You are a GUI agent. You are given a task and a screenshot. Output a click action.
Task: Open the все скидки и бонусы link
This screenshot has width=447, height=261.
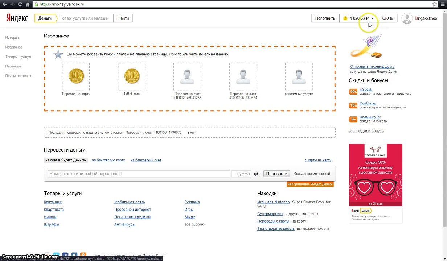[x=366, y=131]
